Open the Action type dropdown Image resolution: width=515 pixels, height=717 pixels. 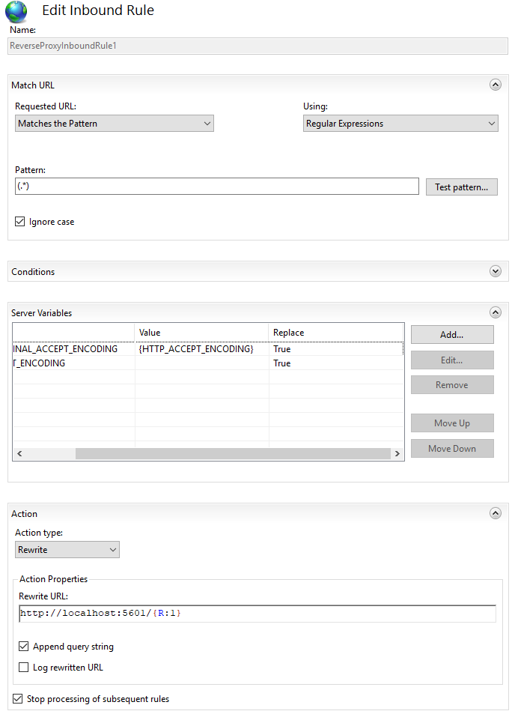[x=67, y=550]
